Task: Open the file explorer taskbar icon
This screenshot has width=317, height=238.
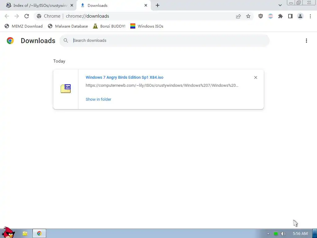Action: (25, 234)
